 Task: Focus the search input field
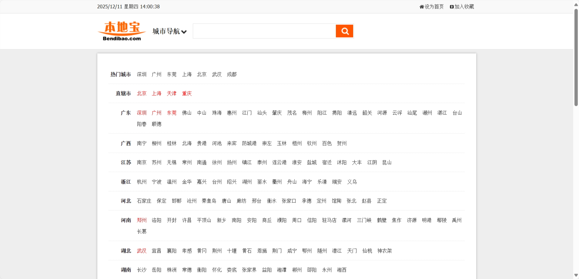coord(264,31)
